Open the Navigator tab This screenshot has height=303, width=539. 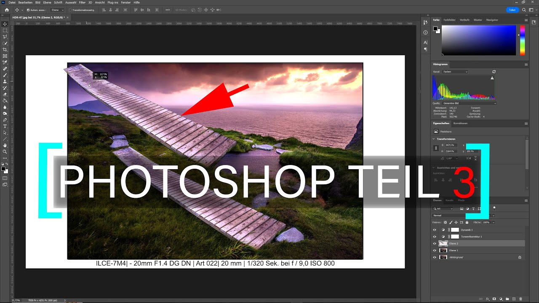click(492, 20)
